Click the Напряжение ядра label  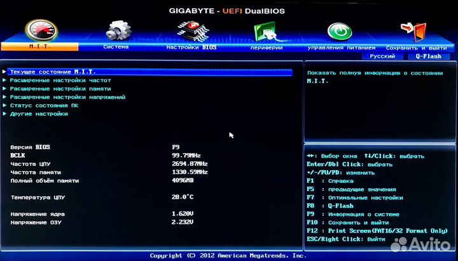point(38,215)
